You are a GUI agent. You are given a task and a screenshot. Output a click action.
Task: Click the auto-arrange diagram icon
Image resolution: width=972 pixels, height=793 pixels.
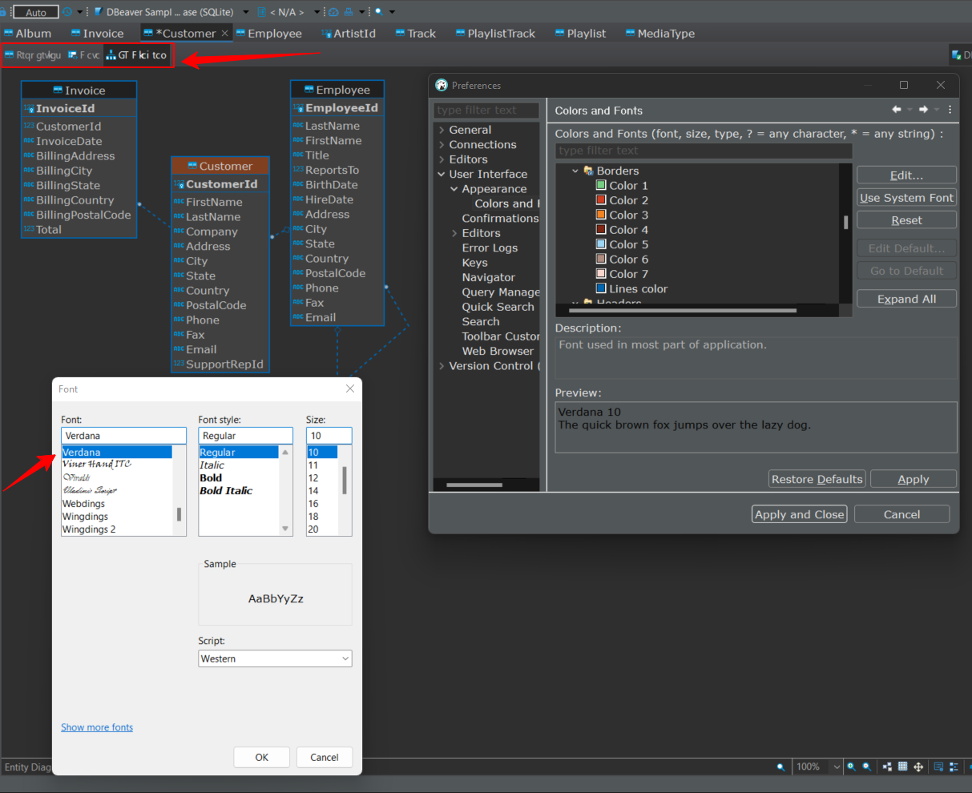(x=887, y=767)
